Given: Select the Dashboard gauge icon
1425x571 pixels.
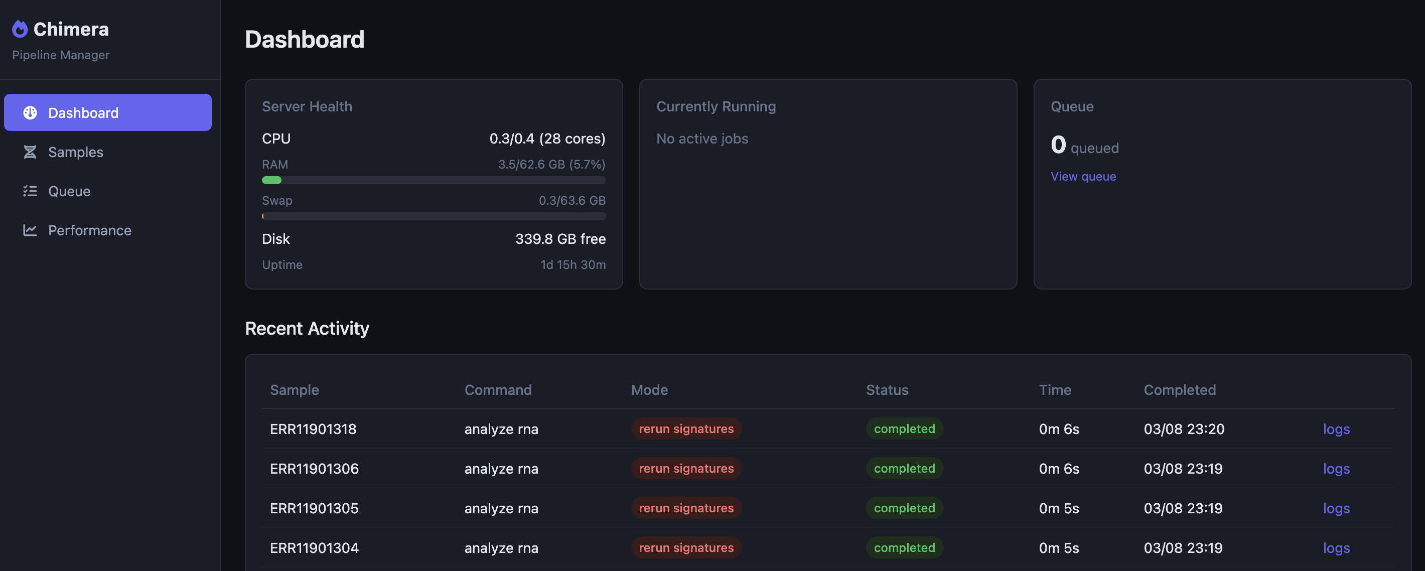Looking at the screenshot, I should (31, 112).
